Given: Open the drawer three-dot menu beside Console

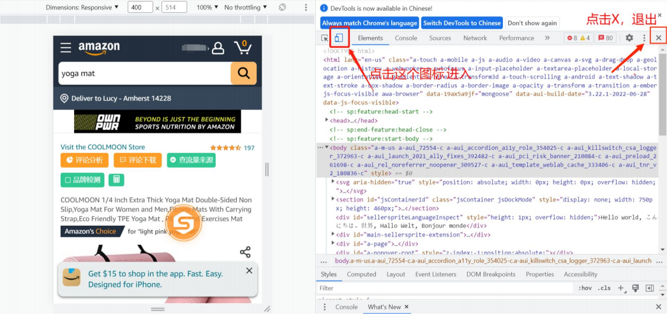Looking at the screenshot, I should click(x=325, y=307).
